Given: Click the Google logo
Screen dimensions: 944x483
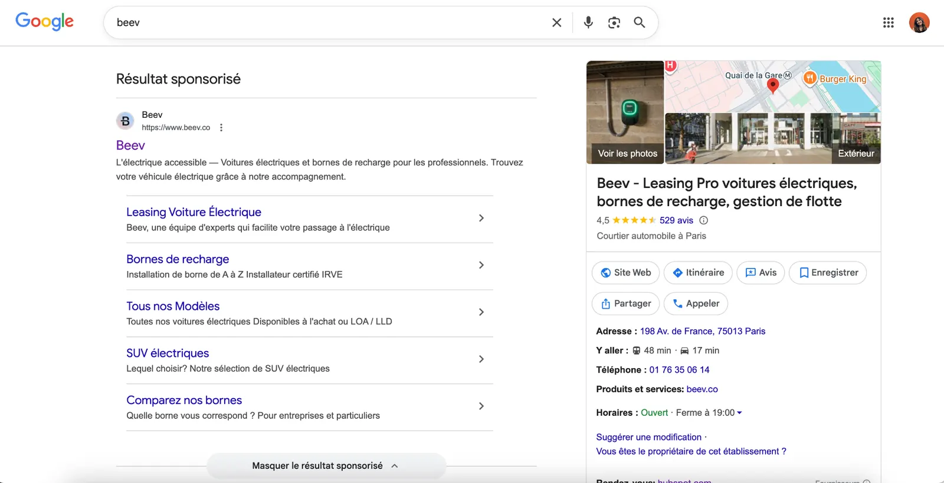Looking at the screenshot, I should [x=44, y=21].
